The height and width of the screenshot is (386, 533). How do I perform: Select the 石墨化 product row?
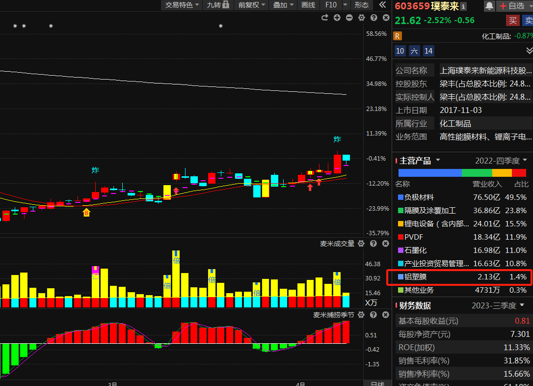[x=462, y=250]
